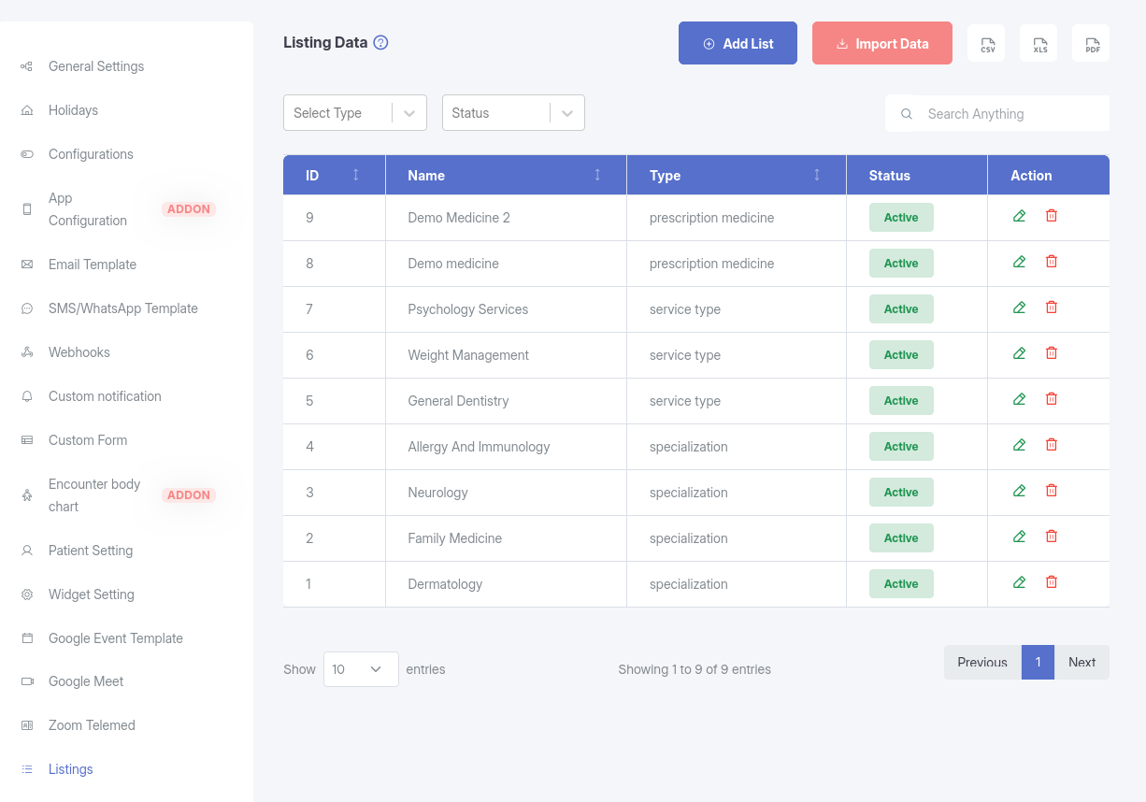
Task: Open General Settings in sidebar
Action: 96,66
